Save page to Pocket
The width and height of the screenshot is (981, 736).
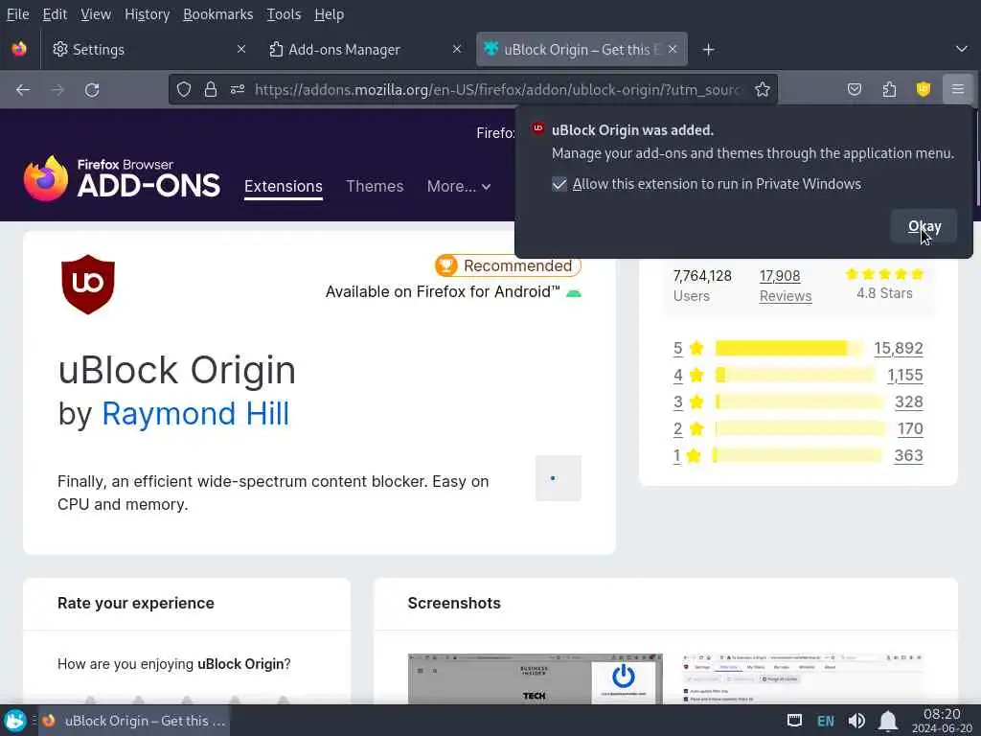click(x=854, y=89)
